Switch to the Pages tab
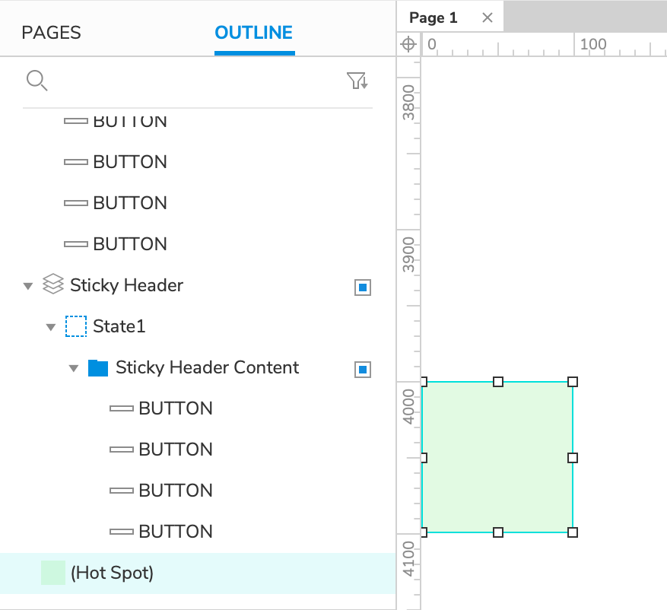667x610 pixels. [x=51, y=33]
